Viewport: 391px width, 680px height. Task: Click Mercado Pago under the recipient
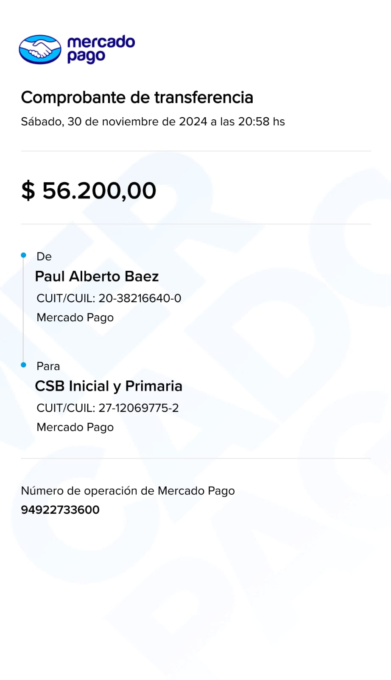(x=75, y=427)
